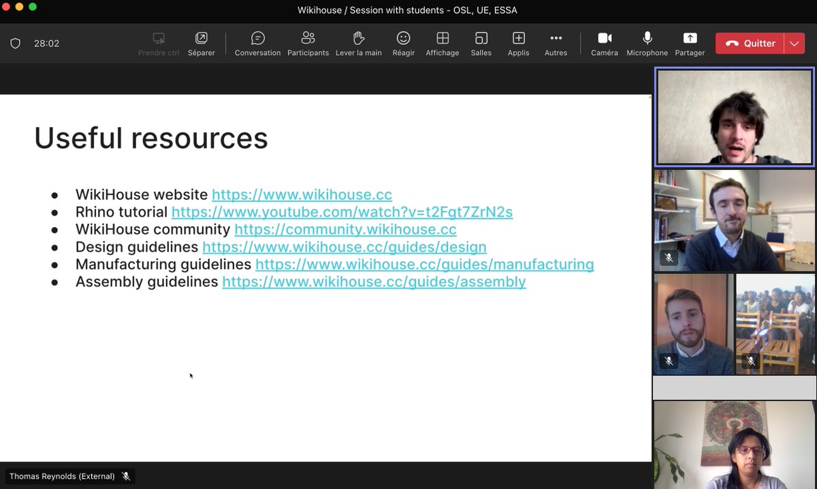
Task: Minimize the Teams window with yellow button
Action: point(19,7)
